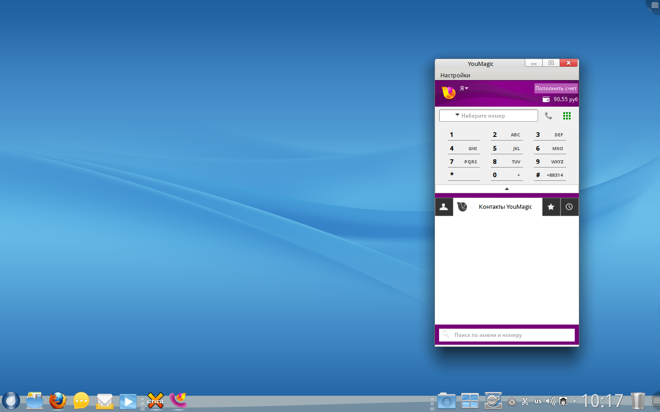Toggle the green dial pad grid icon

click(x=567, y=116)
